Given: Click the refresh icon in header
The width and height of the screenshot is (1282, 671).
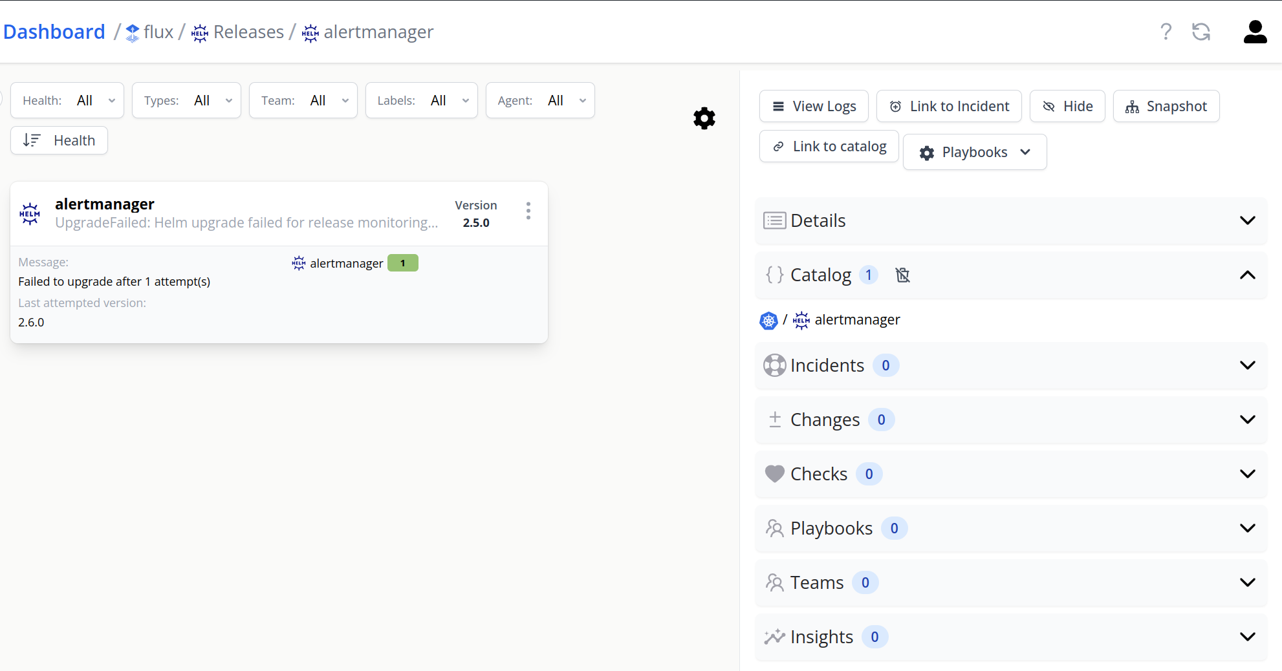Looking at the screenshot, I should point(1201,32).
